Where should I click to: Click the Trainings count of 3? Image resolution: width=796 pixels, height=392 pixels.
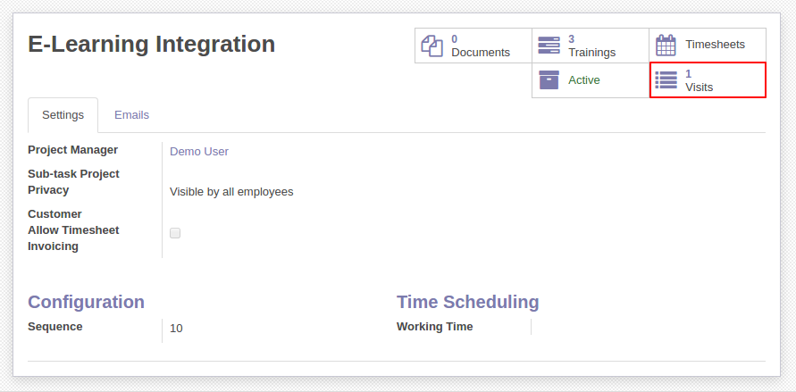tap(571, 39)
